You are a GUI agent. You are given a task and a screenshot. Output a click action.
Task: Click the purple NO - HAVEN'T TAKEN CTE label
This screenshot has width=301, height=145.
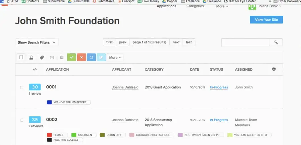201,135
